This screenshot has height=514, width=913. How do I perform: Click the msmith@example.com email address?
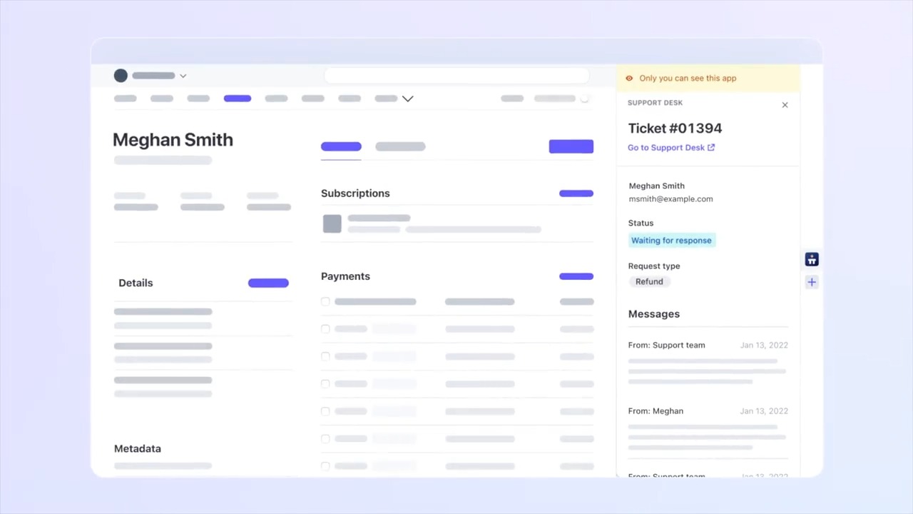[670, 199]
